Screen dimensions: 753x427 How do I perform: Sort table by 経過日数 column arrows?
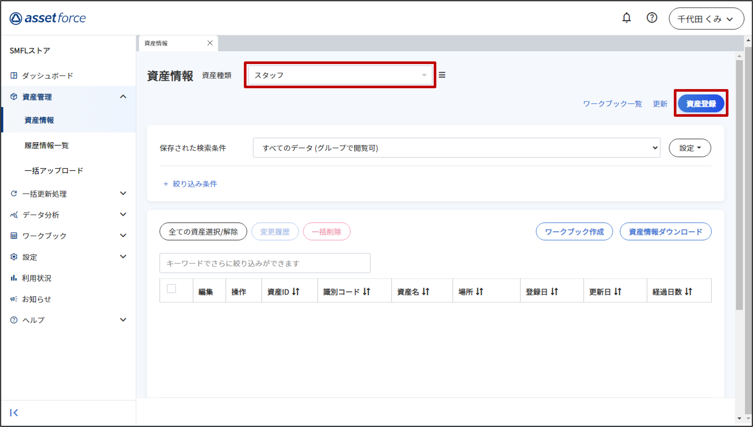(688, 291)
